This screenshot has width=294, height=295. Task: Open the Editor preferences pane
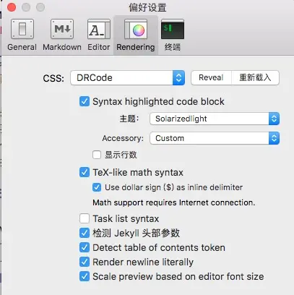[99, 35]
